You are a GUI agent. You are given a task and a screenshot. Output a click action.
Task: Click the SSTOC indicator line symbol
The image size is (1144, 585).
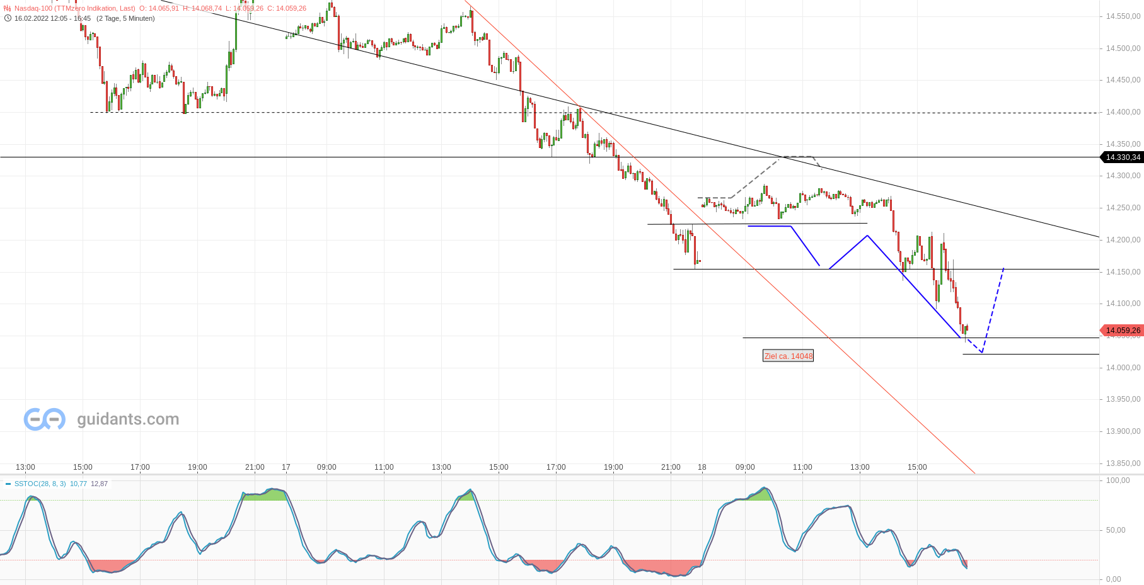point(9,484)
